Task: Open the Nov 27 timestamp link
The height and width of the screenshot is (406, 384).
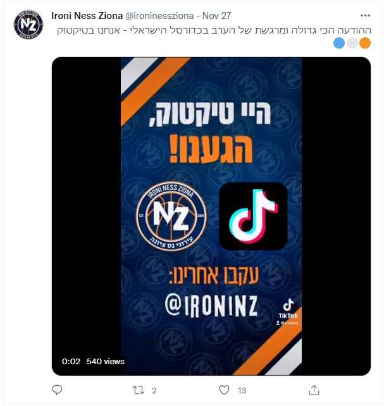Action: pos(217,16)
